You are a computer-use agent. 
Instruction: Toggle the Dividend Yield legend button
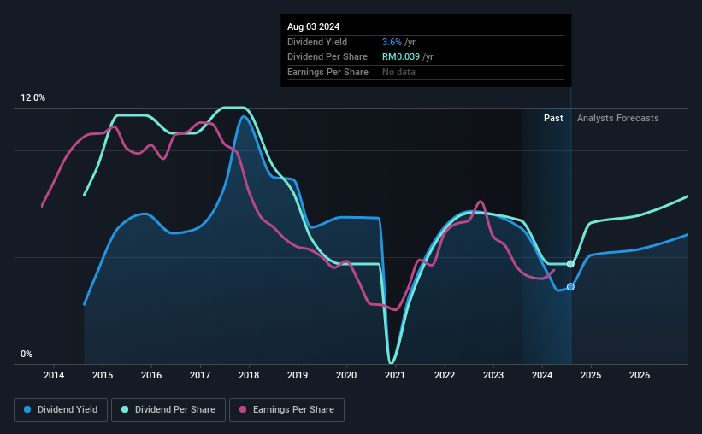point(61,410)
